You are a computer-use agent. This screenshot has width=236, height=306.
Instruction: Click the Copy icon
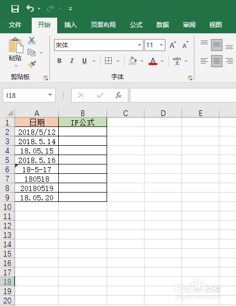[x=31, y=53]
